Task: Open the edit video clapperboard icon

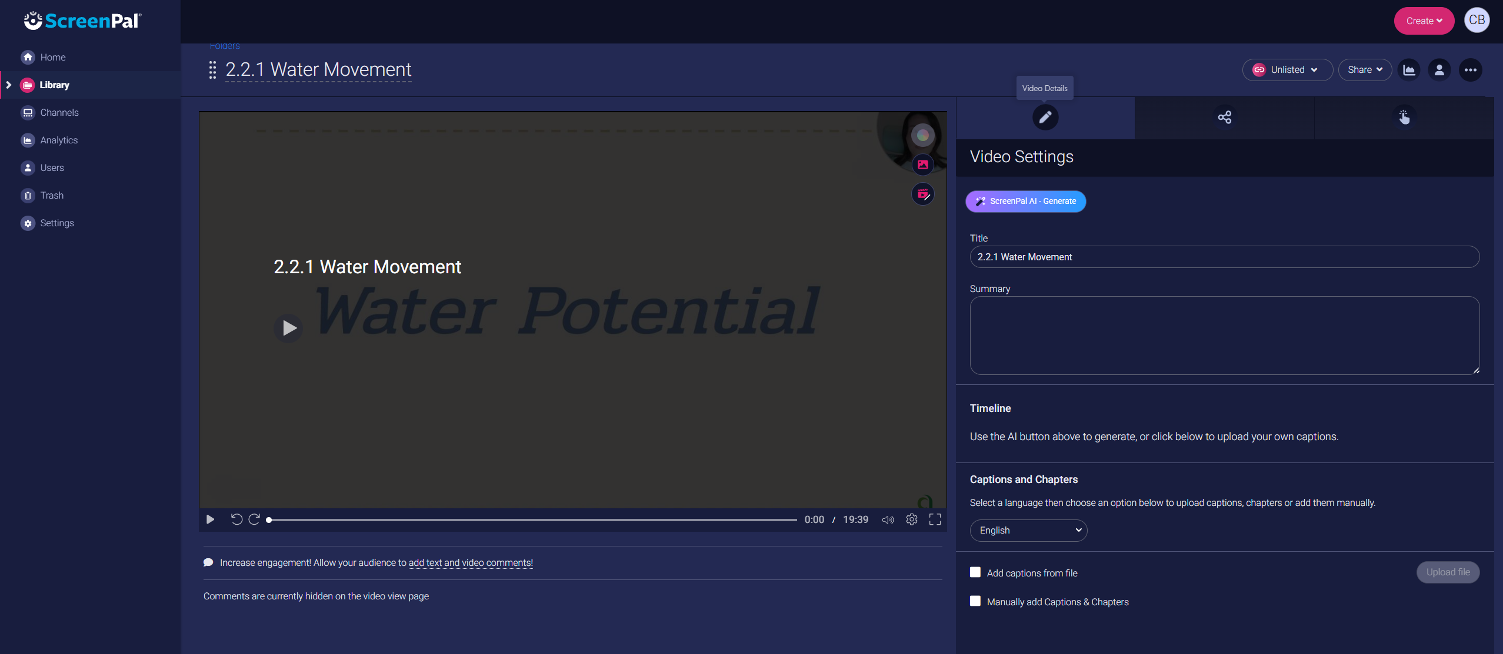Action: click(922, 194)
